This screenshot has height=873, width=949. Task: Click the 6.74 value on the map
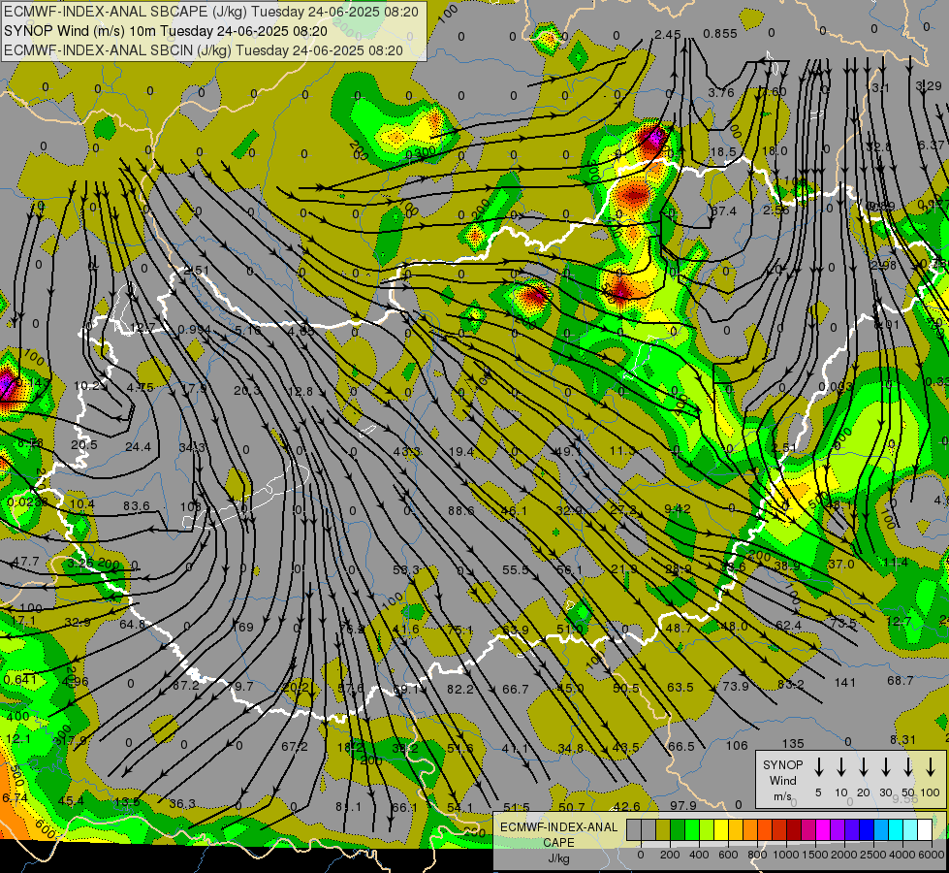click(x=15, y=798)
